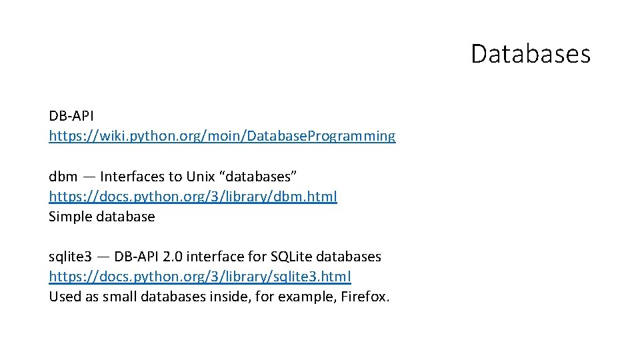This screenshot has width=640, height=360.
Task: Click the DB-API heading text
Action: click(71, 116)
